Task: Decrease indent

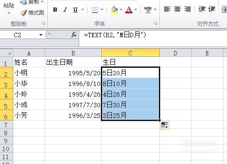Action: coord(202,9)
